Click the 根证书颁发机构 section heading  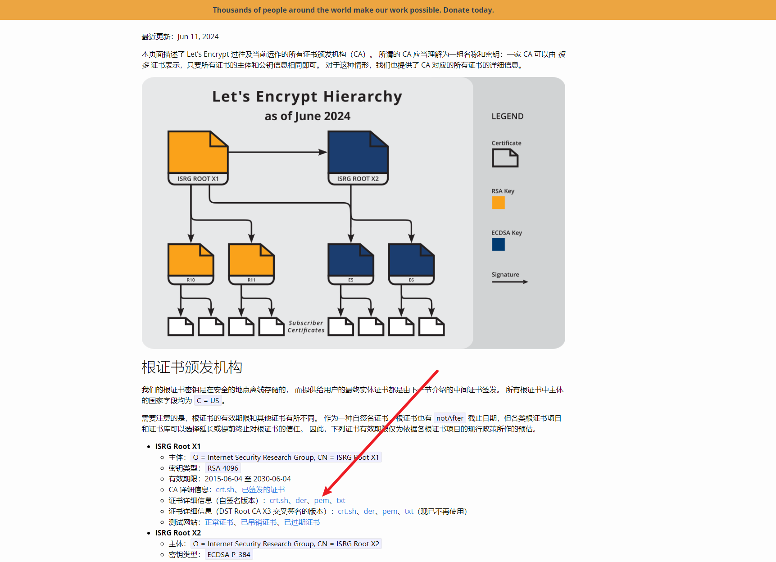(x=192, y=367)
